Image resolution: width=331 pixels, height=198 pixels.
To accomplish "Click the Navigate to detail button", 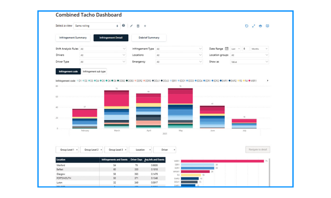I will click(x=258, y=150).
